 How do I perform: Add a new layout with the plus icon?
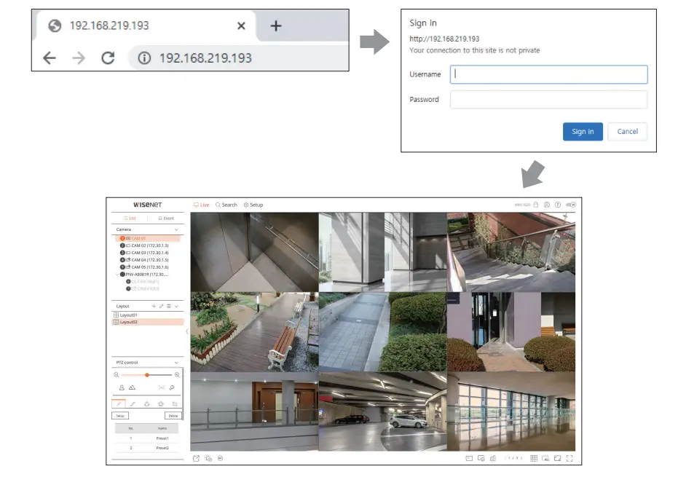pyautogui.click(x=154, y=306)
